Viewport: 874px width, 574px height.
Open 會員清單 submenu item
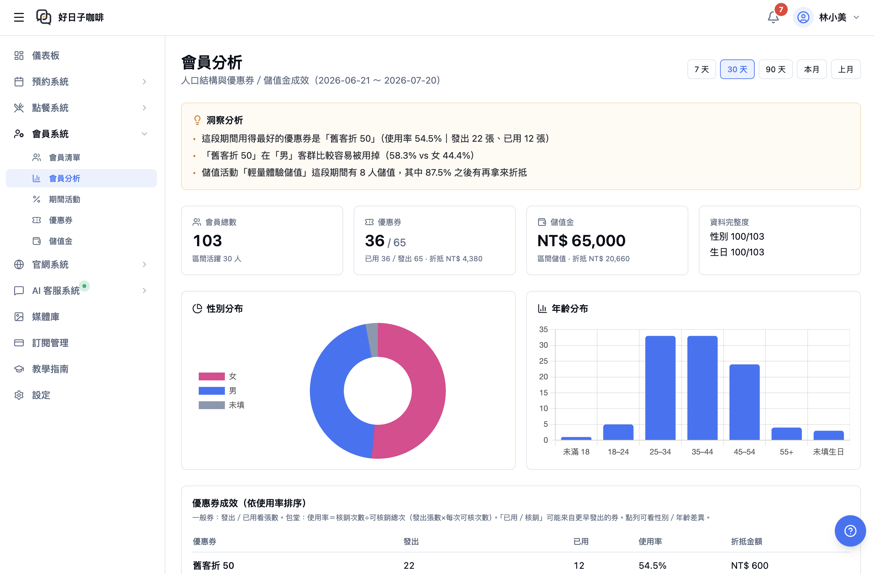(x=81, y=157)
